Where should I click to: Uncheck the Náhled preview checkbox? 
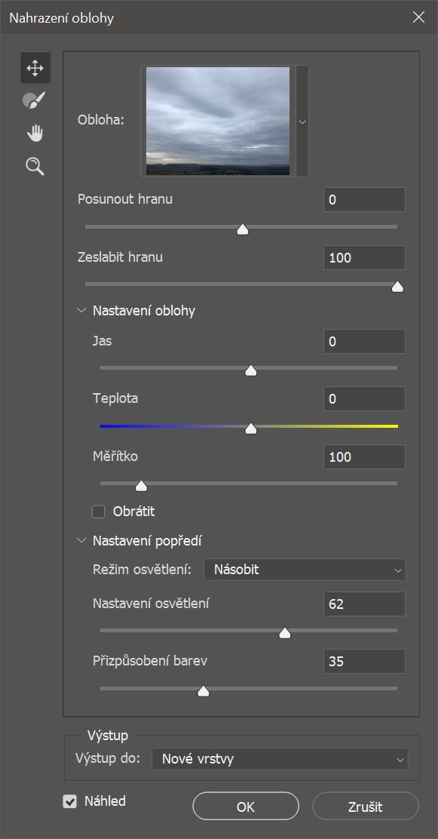click(x=69, y=801)
